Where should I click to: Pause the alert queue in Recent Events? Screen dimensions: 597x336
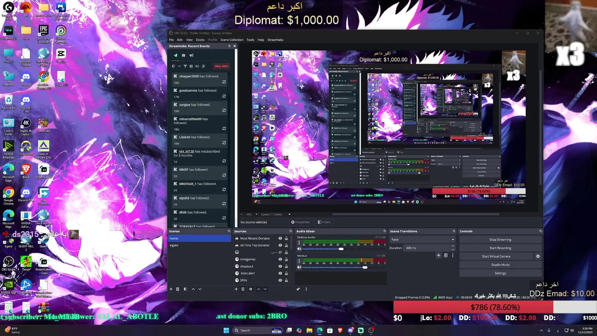[x=191, y=66]
